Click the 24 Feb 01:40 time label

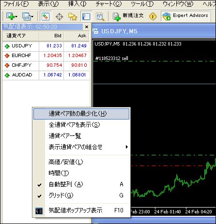(x=168, y=211)
